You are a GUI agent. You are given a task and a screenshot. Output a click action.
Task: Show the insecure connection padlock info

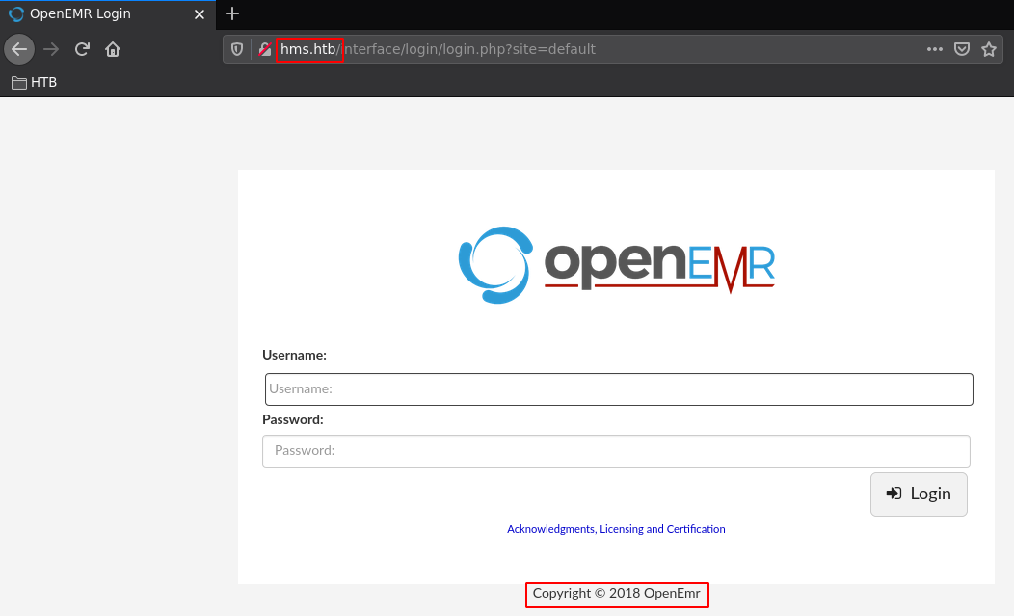(265, 49)
